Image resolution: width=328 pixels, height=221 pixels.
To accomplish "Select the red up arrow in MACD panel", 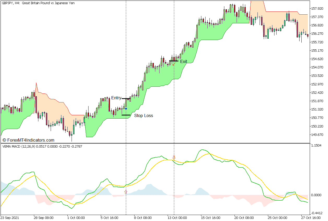I will tap(126, 192).
